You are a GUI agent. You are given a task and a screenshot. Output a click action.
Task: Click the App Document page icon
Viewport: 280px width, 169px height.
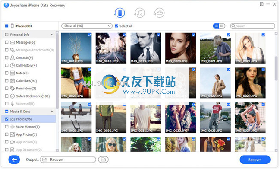click(x=13, y=150)
